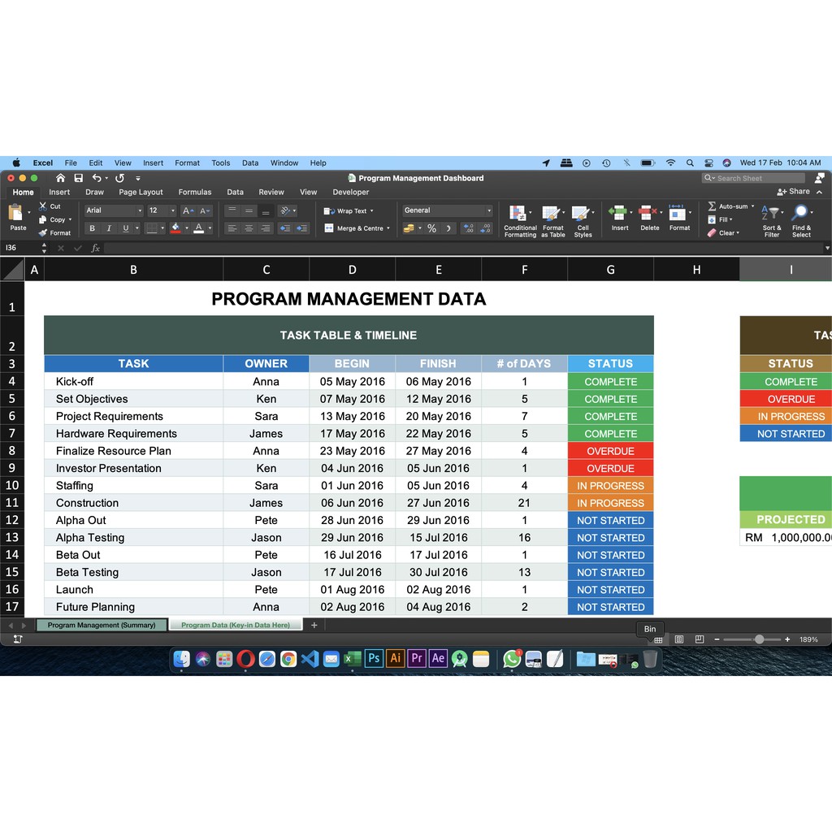Open WhatsApp from the Dock
Image resolution: width=832 pixels, height=832 pixels.
point(512,658)
